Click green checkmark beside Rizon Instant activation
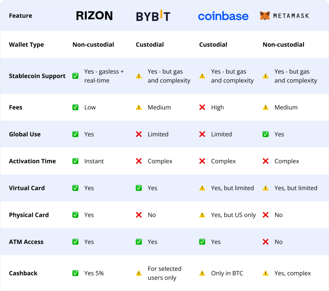Viewport: 329px width, 291px height. [x=76, y=161]
